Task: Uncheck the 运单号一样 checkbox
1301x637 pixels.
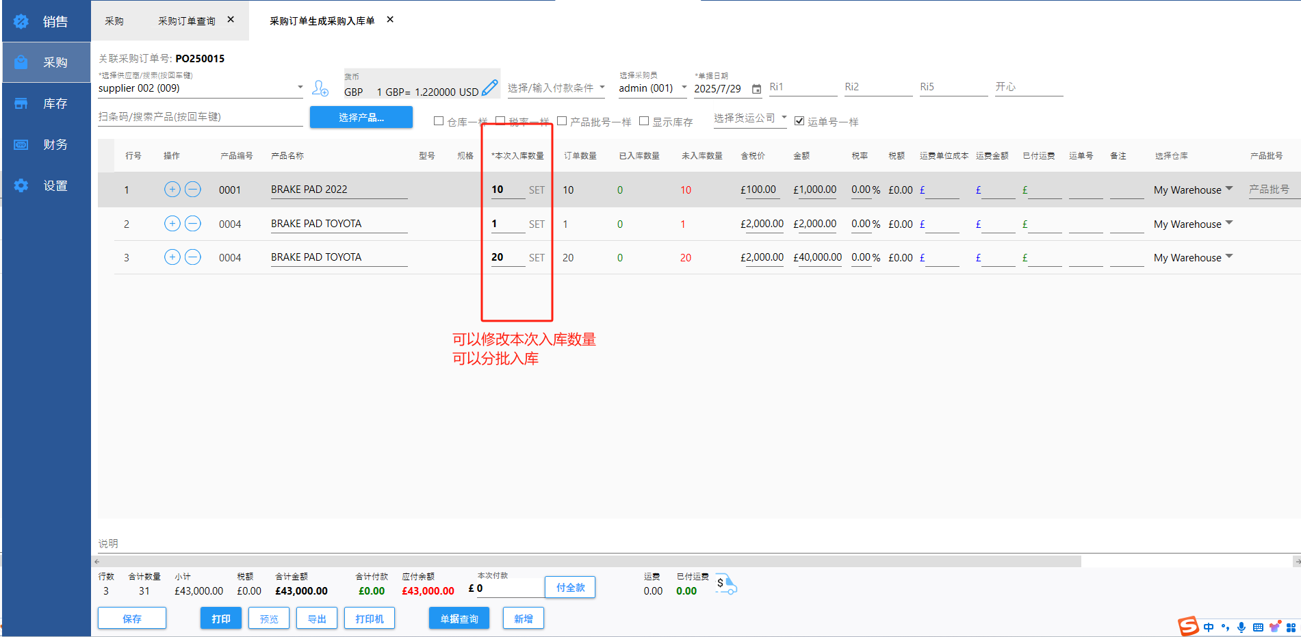Action: [x=799, y=121]
